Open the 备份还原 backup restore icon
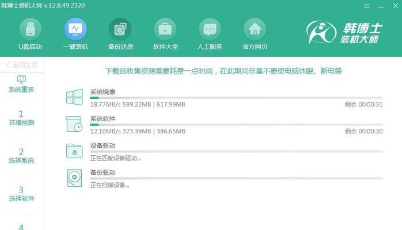 tap(120, 29)
